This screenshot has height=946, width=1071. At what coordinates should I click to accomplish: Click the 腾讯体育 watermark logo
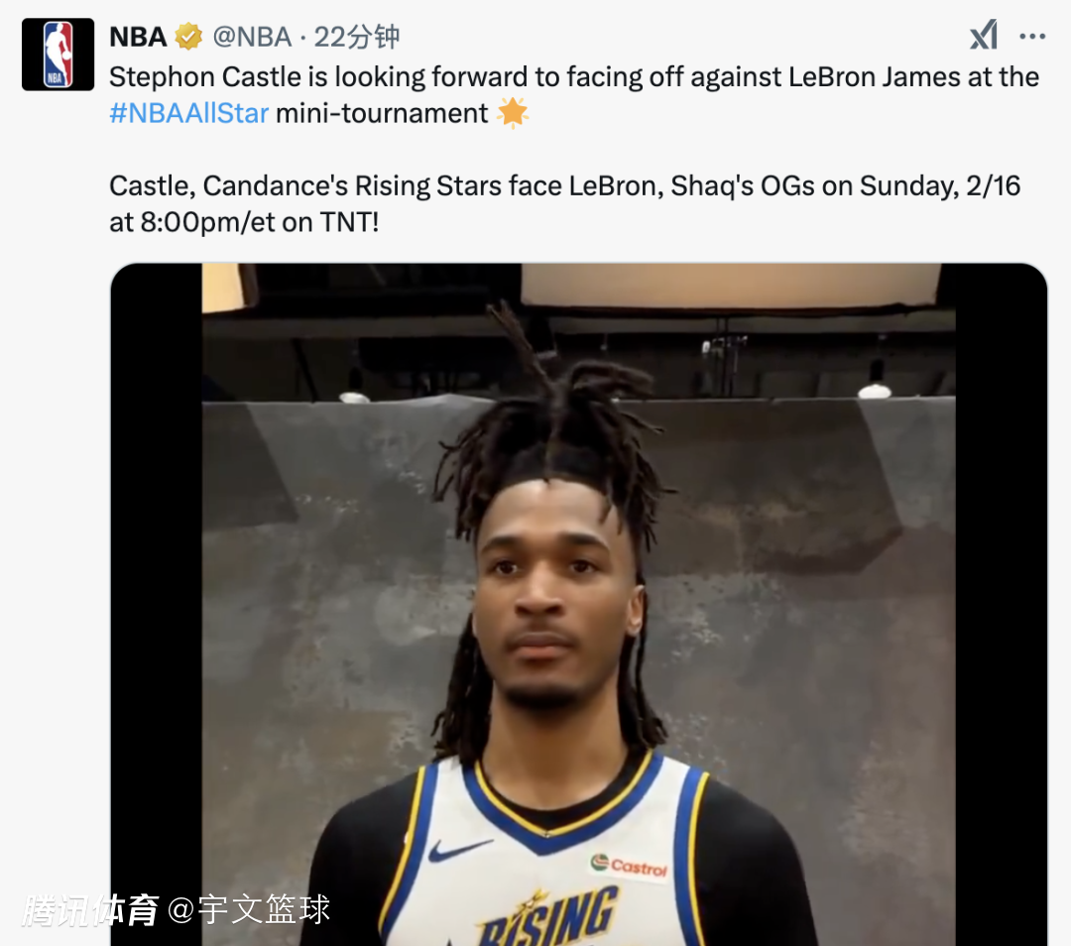[90, 909]
